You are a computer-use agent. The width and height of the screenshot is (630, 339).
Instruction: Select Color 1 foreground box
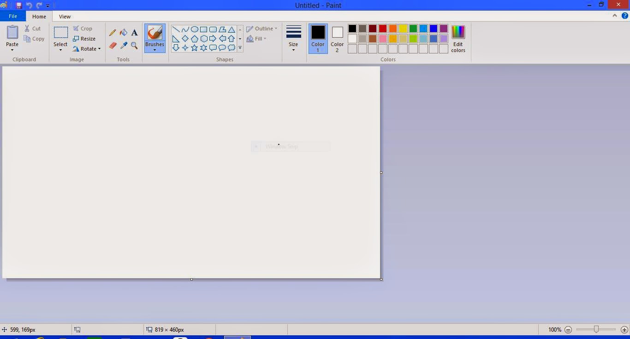pos(318,38)
